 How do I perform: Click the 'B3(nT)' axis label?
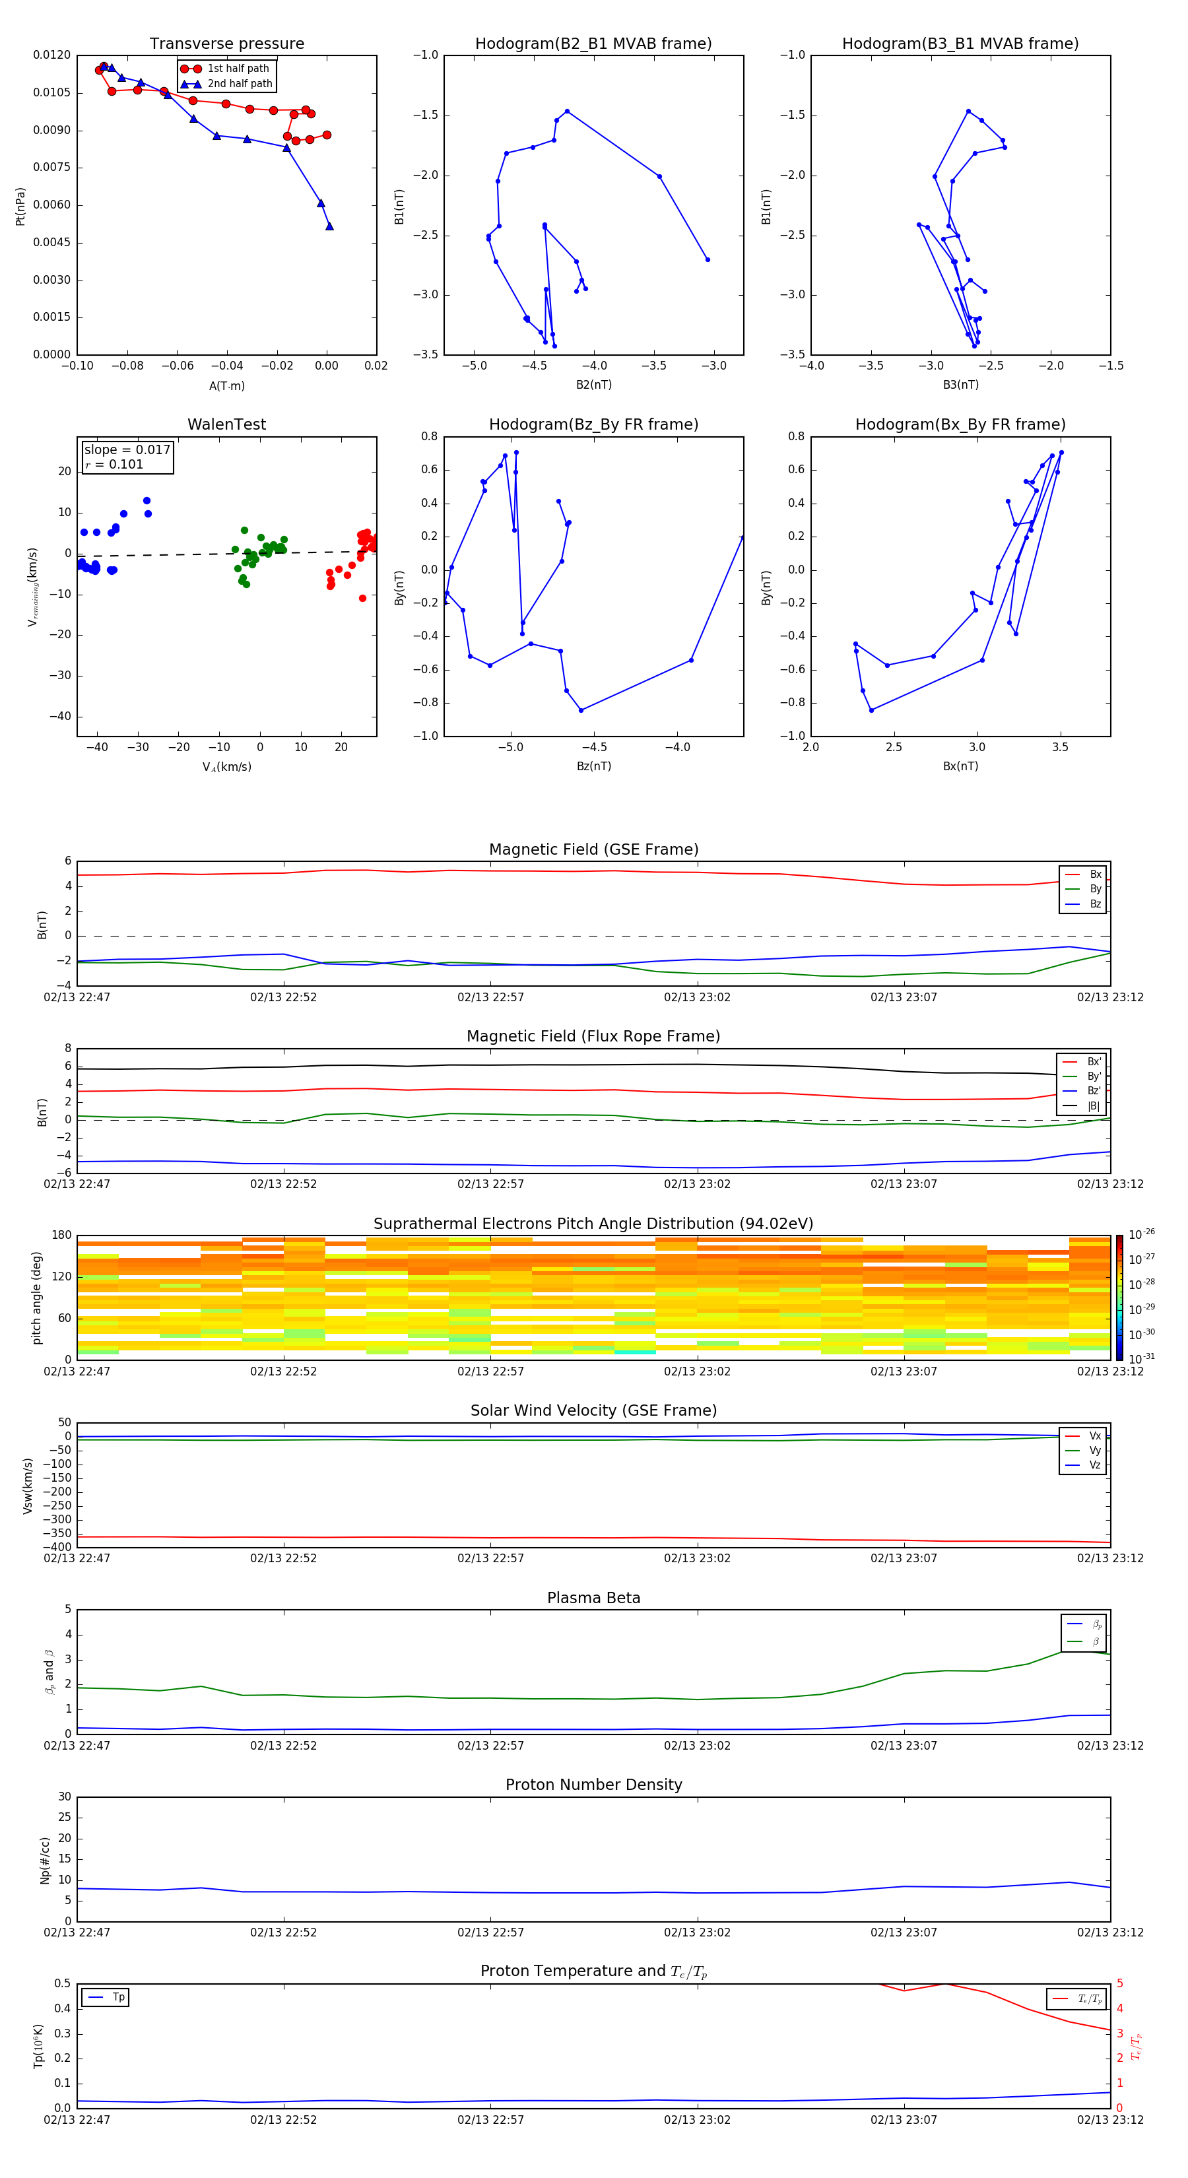(960, 385)
